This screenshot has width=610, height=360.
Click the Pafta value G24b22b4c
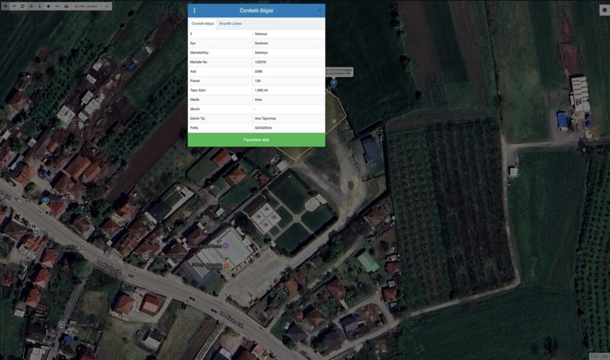click(x=263, y=128)
